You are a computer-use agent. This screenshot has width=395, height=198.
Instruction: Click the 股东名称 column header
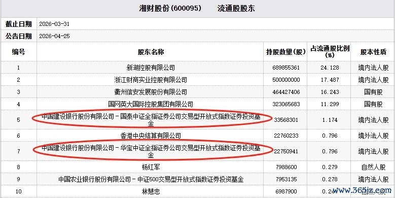151,52
